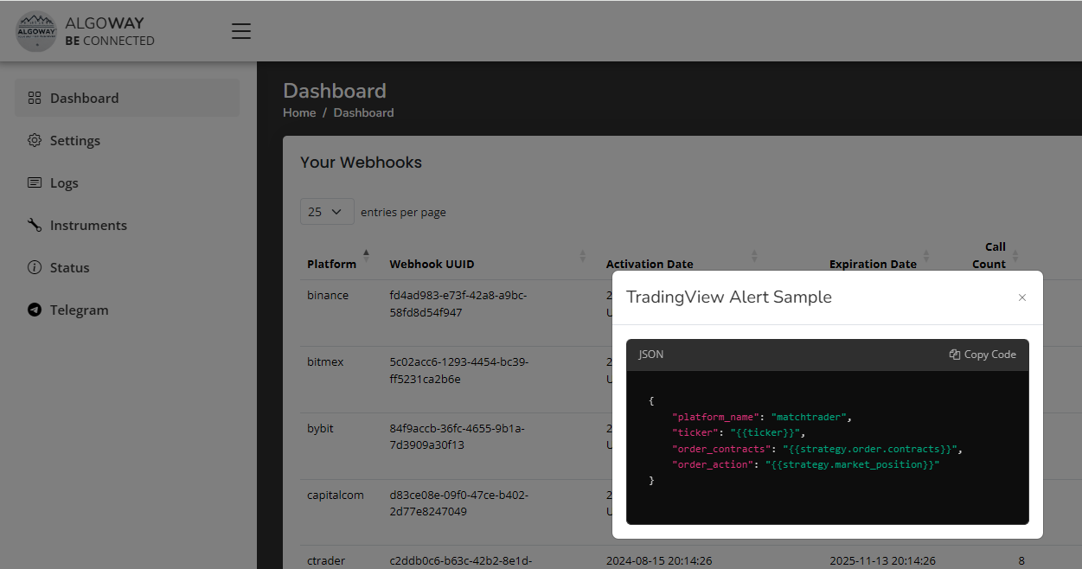The height and width of the screenshot is (569, 1082).
Task: Click the UUID starting 84f9accb
Action: click(x=458, y=437)
